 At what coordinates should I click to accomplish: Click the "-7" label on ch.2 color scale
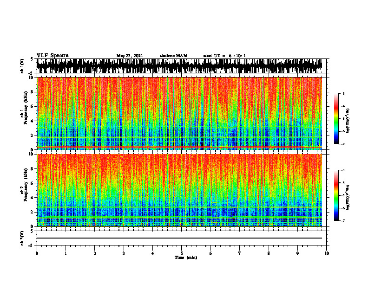point(343,220)
